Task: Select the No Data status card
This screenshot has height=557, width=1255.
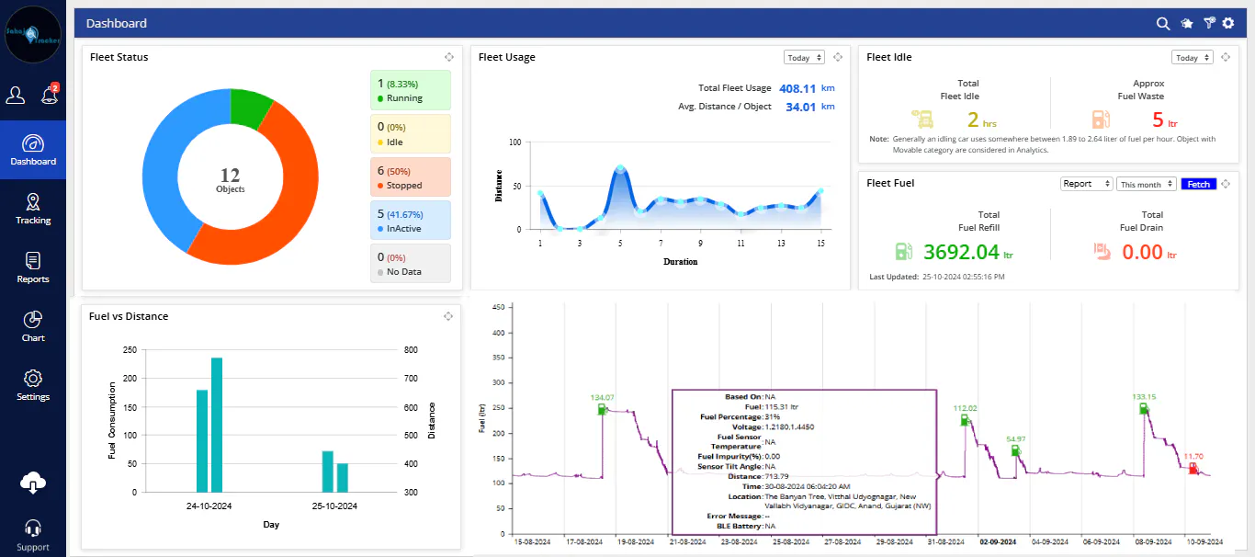Action: [x=411, y=263]
